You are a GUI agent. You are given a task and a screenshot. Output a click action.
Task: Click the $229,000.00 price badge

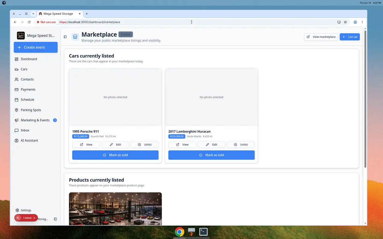click(x=177, y=137)
